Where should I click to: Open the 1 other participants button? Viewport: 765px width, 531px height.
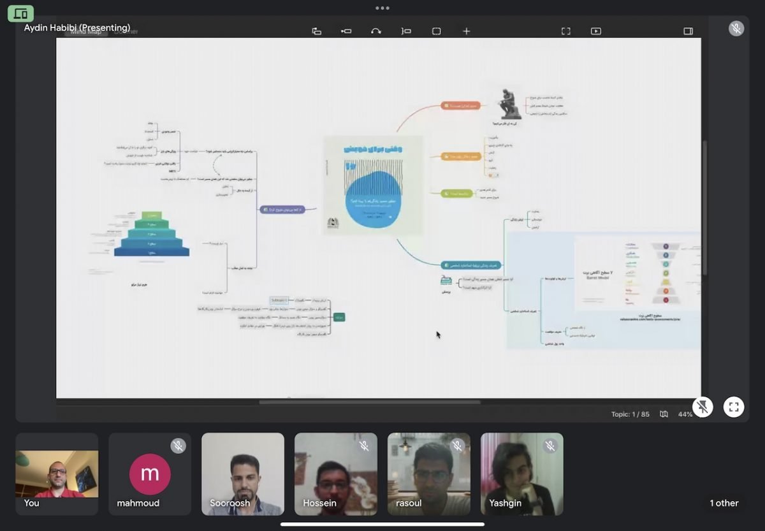pyautogui.click(x=724, y=503)
